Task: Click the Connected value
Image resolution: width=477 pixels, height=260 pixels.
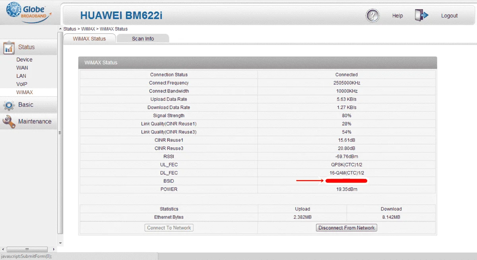Action: (x=347, y=75)
